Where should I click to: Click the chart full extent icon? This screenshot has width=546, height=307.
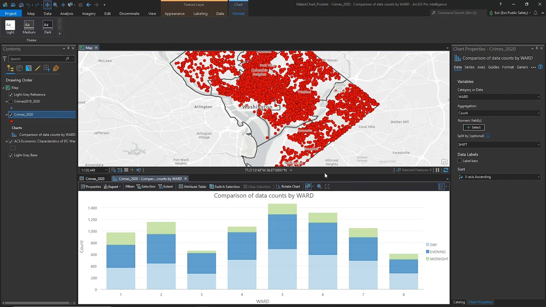(x=327, y=186)
